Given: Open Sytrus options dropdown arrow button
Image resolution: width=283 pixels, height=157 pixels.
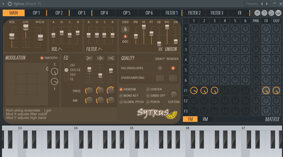Looking at the screenshot, I should click(257, 13).
